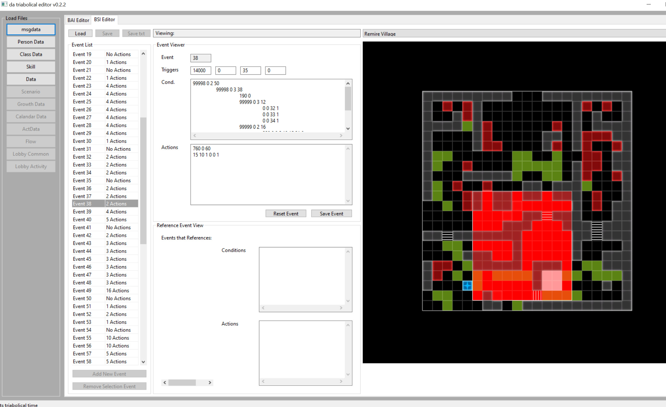Click the triabolical editor title bar icon

[4, 4]
